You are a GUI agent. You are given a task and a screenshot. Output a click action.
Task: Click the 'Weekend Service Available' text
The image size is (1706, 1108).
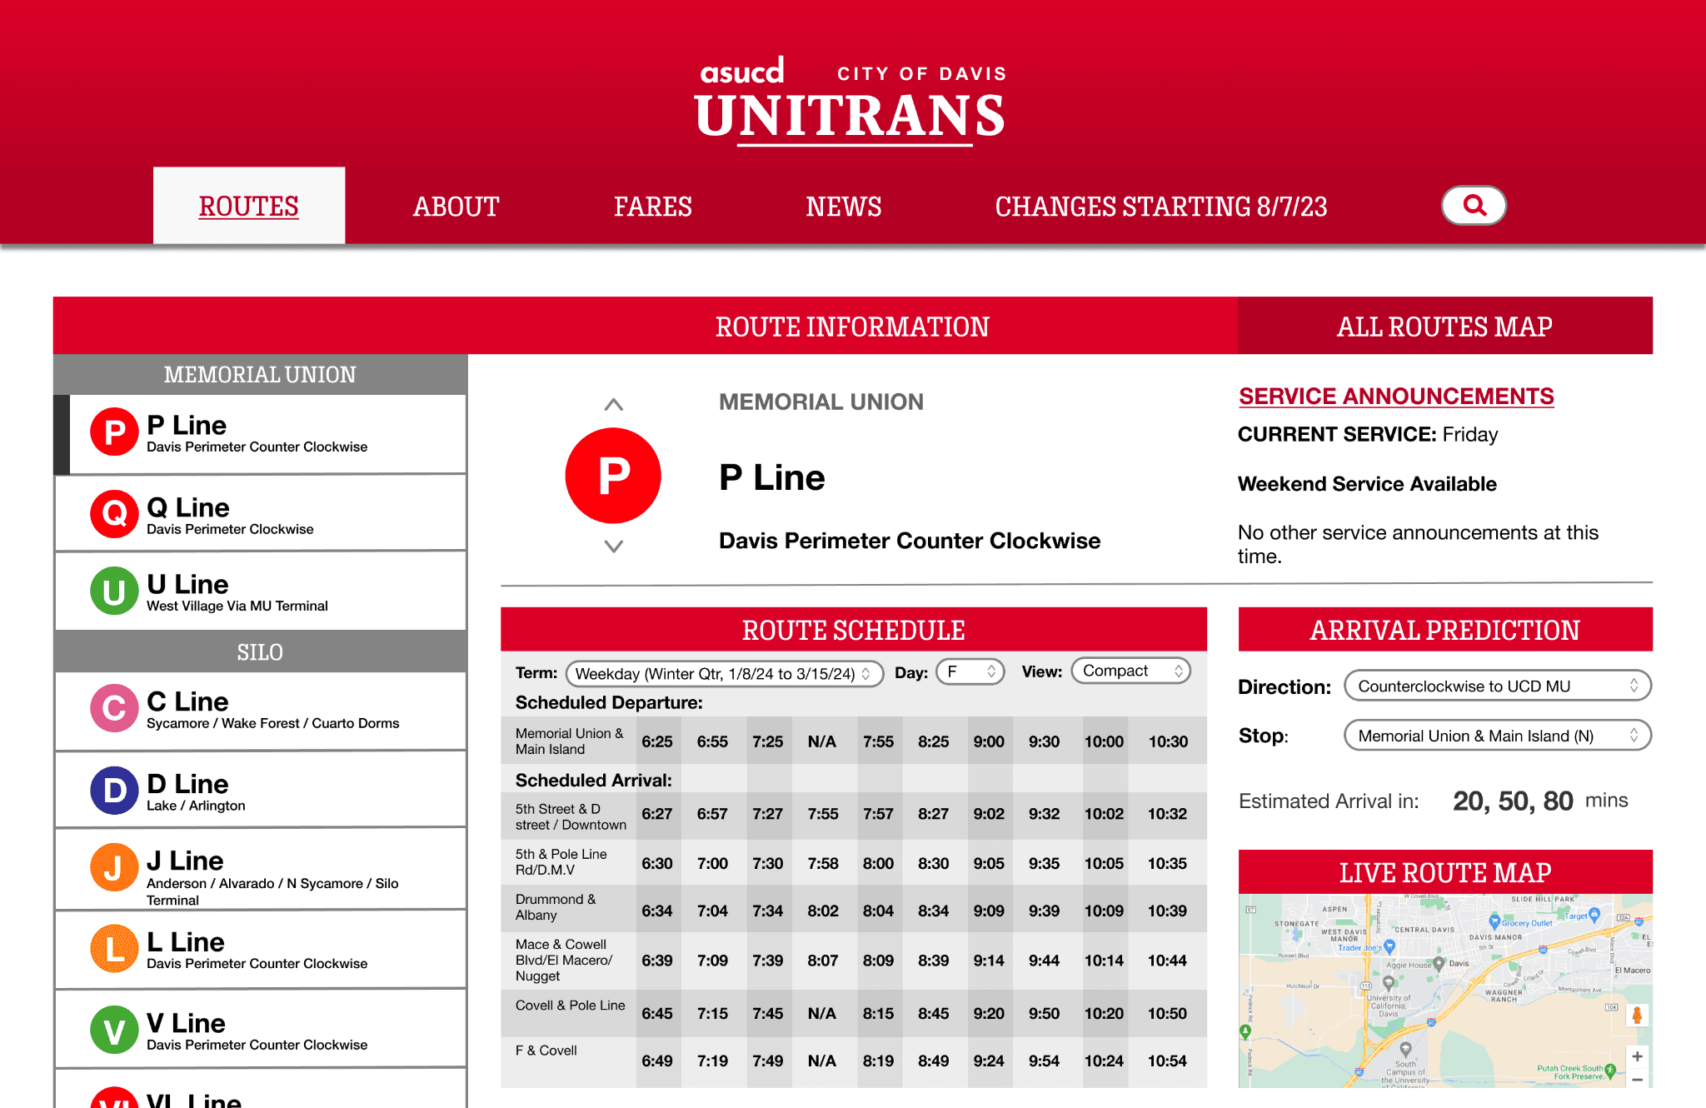point(1367,484)
